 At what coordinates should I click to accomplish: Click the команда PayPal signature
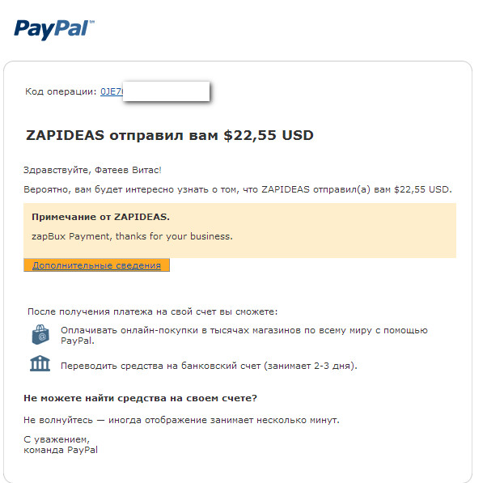pyautogui.click(x=61, y=450)
